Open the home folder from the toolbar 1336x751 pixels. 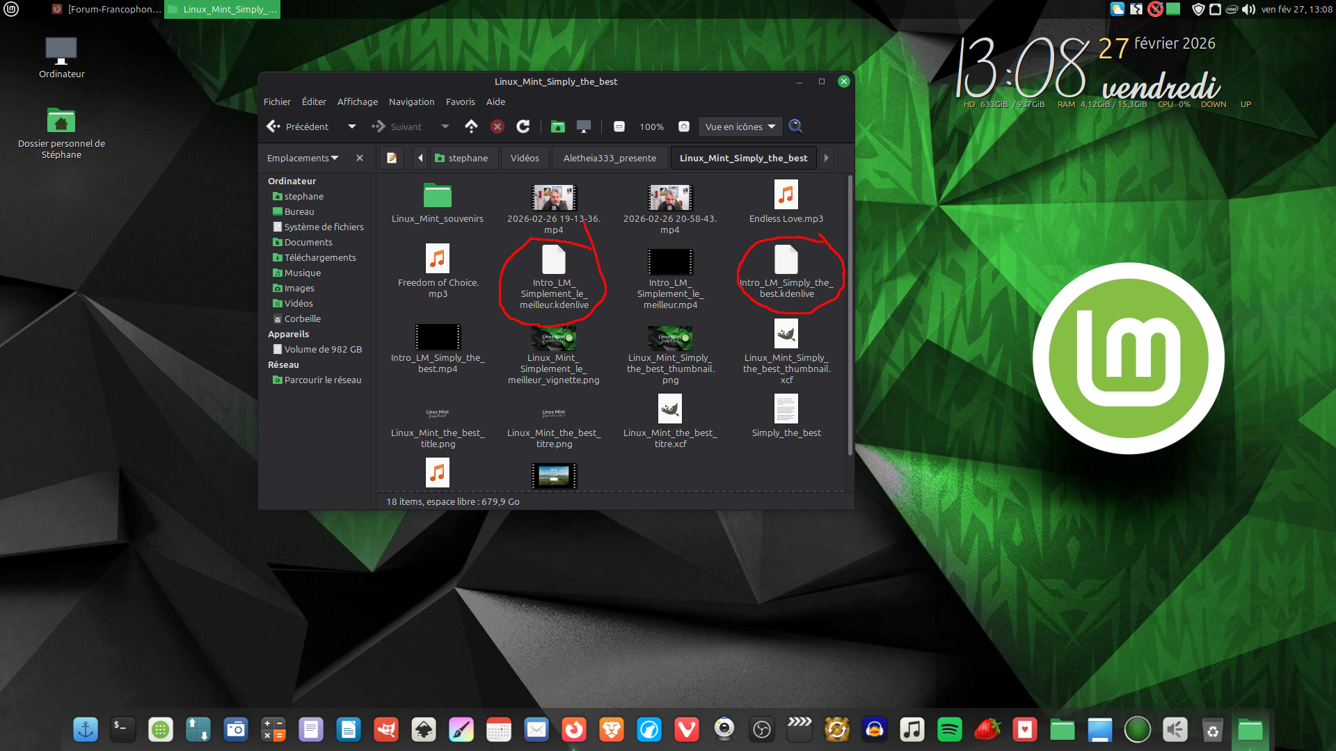click(558, 127)
